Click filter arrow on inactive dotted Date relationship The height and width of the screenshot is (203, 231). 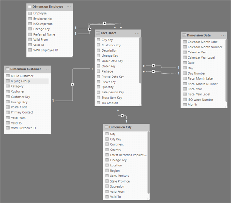tap(153, 71)
